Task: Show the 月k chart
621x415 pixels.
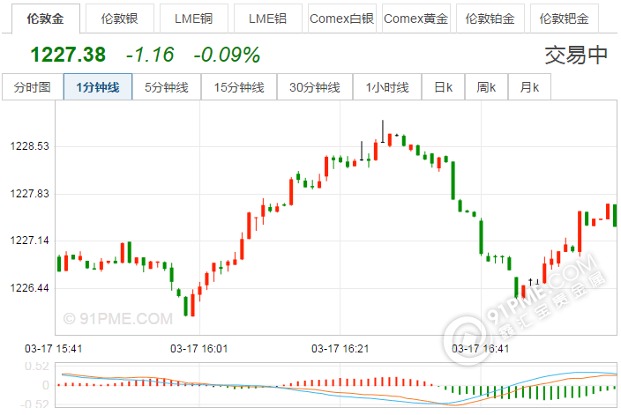Action: (x=529, y=87)
